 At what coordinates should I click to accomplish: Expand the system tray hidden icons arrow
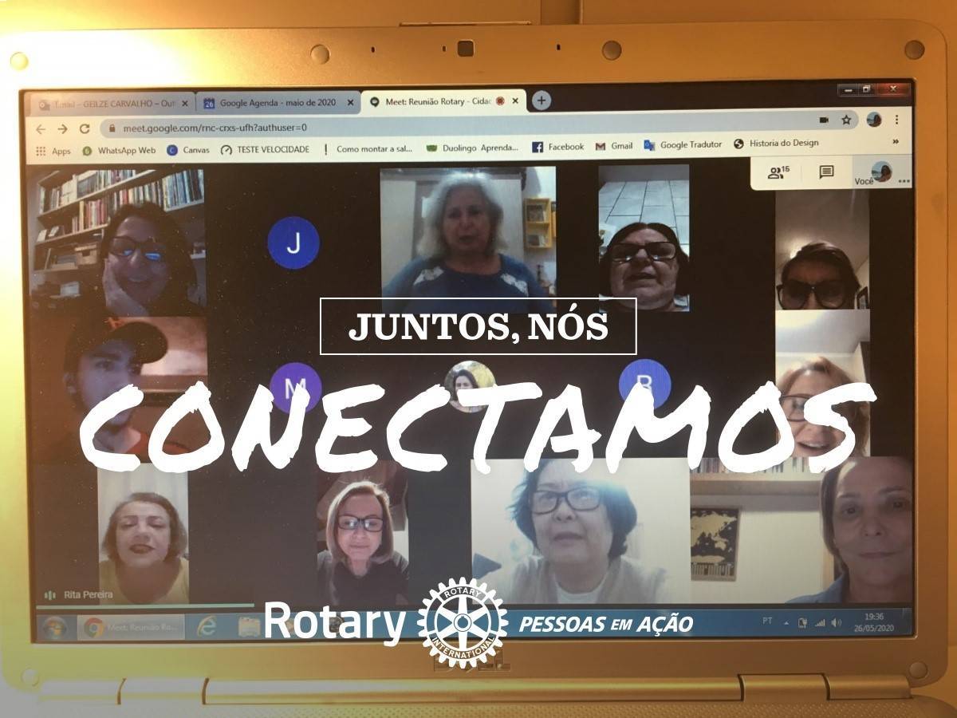point(786,622)
